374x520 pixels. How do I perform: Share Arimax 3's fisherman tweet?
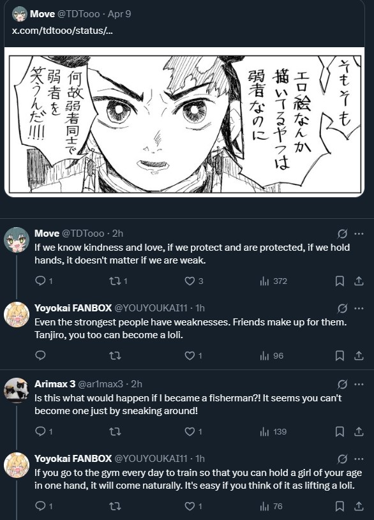(x=359, y=431)
